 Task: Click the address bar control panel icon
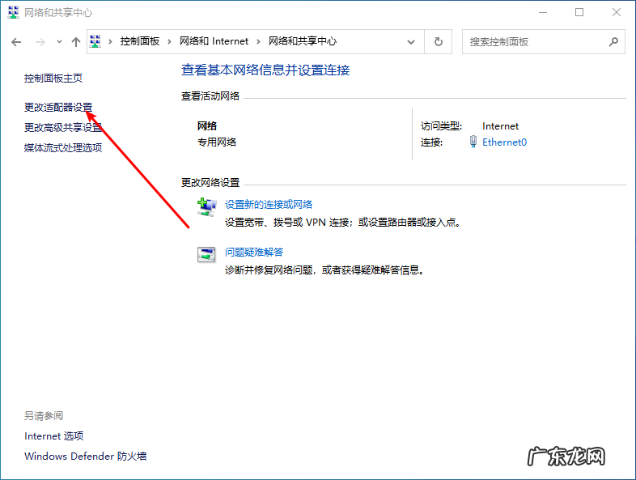click(x=95, y=41)
